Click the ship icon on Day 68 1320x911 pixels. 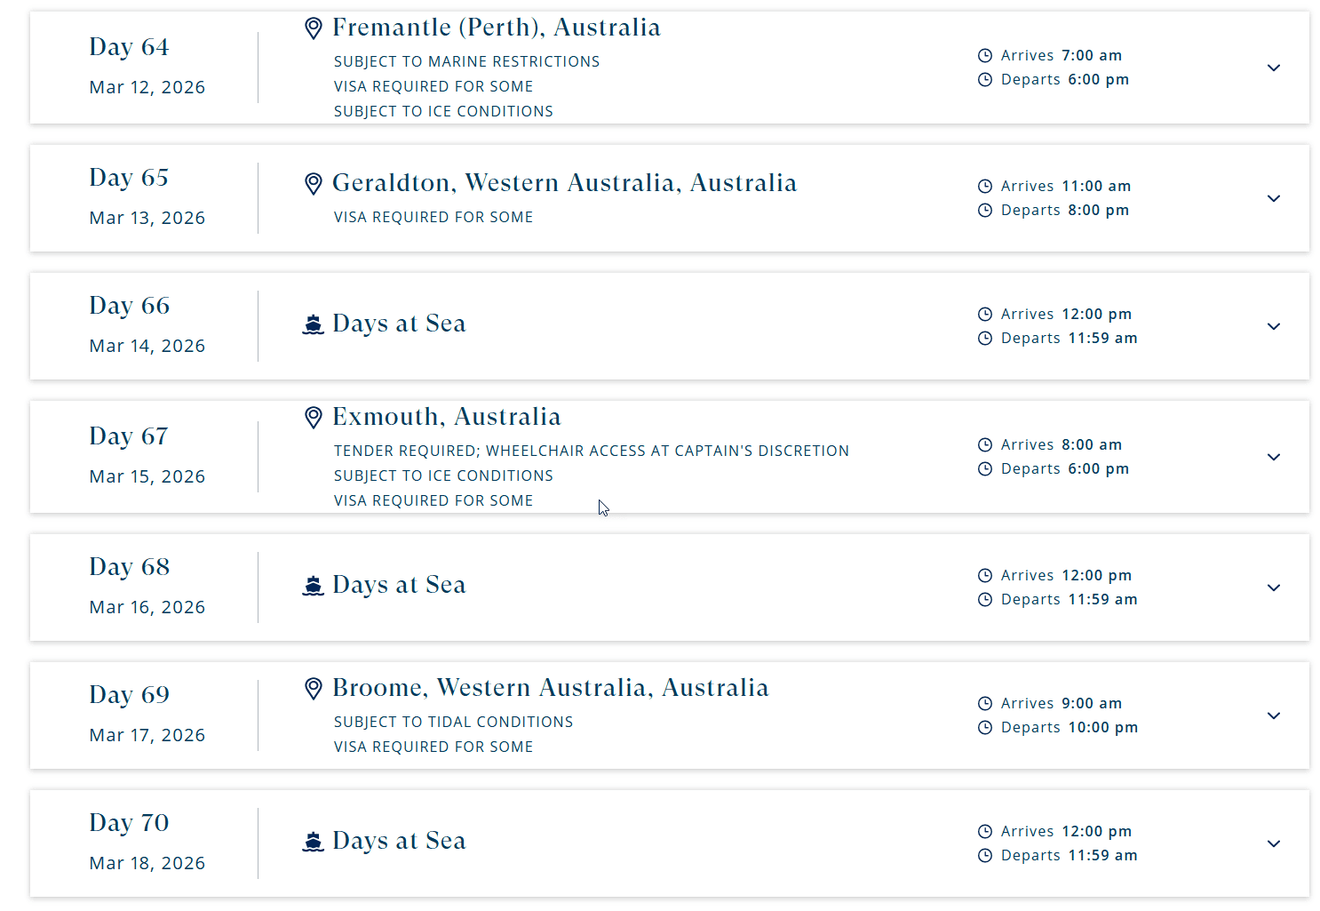pyautogui.click(x=313, y=586)
